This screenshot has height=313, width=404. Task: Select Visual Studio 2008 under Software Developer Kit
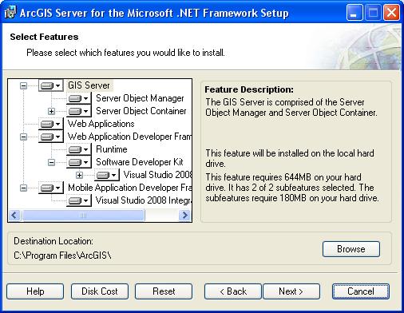[x=157, y=175]
